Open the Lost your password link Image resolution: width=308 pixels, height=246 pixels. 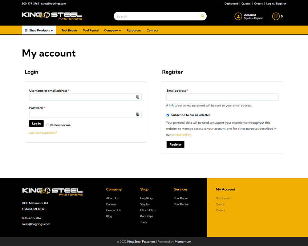click(43, 133)
